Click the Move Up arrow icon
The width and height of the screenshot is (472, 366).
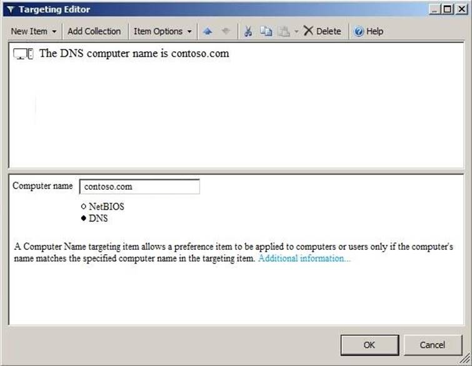pos(208,31)
